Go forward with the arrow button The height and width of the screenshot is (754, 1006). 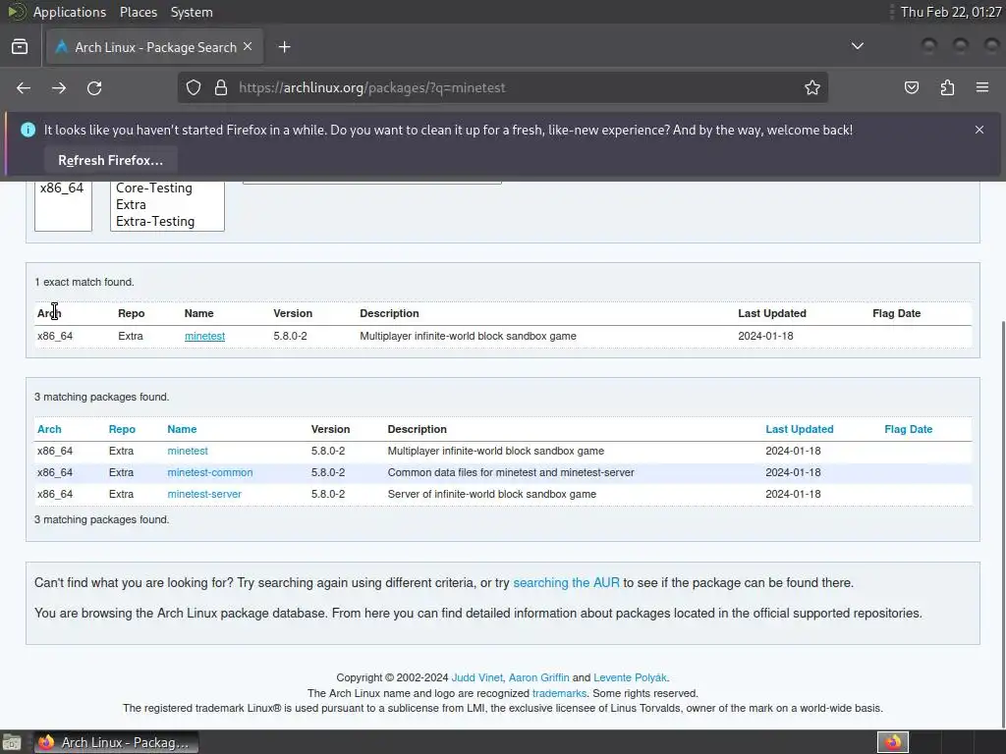(59, 87)
